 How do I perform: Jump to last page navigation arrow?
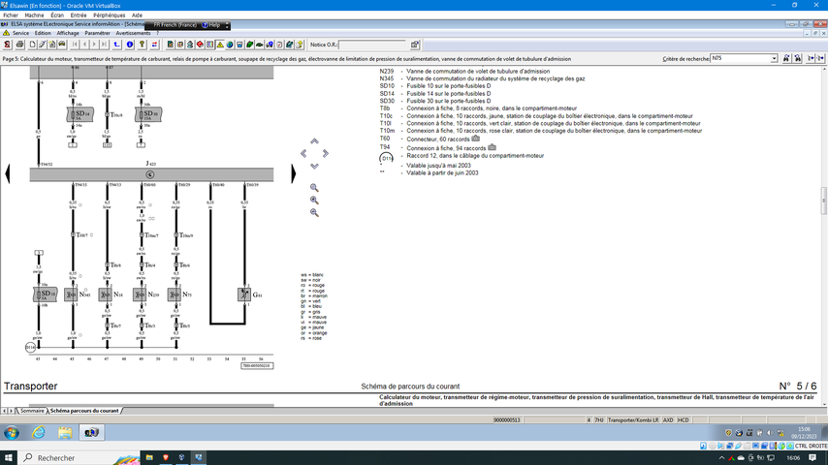(x=104, y=45)
